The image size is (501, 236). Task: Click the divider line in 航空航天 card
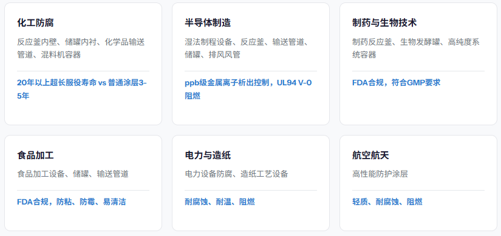click(418, 191)
